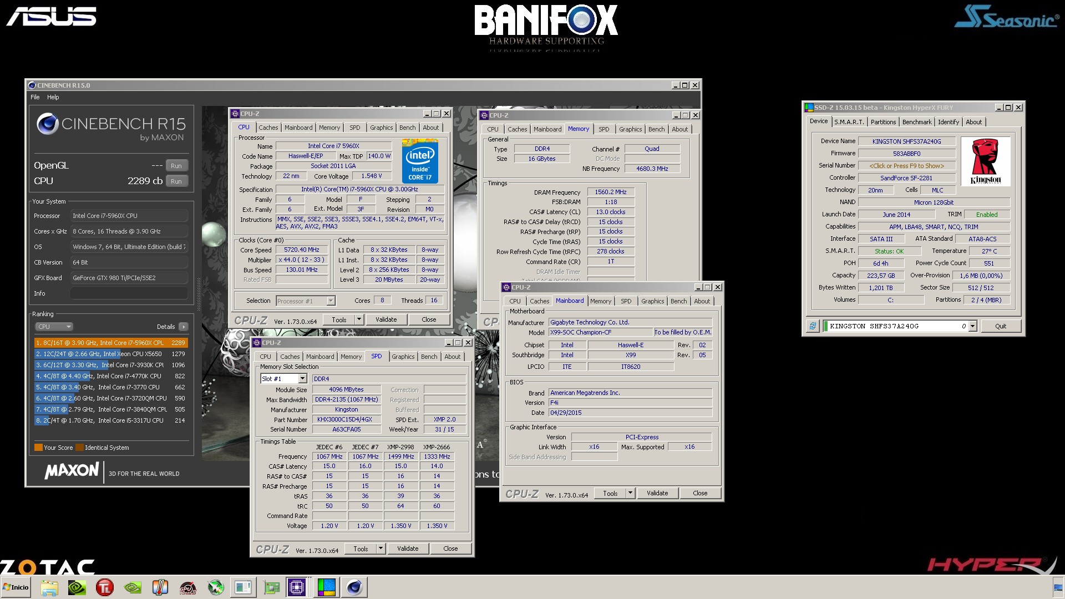The width and height of the screenshot is (1065, 599).
Task: Open the thermometer temperature monitor in the taskbar
Action: [x=160, y=587]
